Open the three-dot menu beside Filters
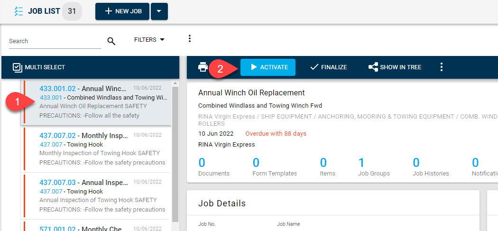Image resolution: width=498 pixels, height=231 pixels. pyautogui.click(x=190, y=39)
